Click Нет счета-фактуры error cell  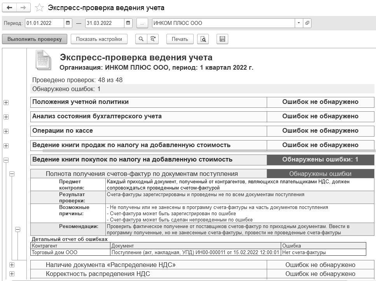pyautogui.click(x=324, y=252)
